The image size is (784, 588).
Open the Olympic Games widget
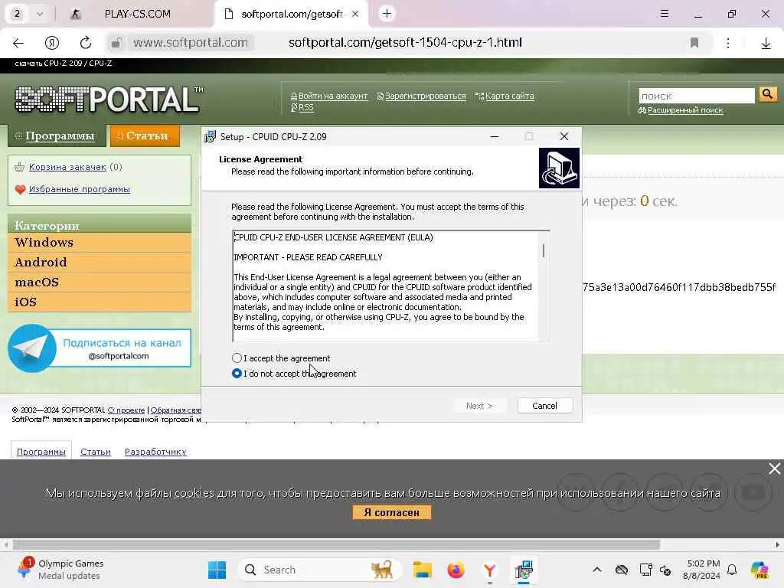pyautogui.click(x=60, y=570)
